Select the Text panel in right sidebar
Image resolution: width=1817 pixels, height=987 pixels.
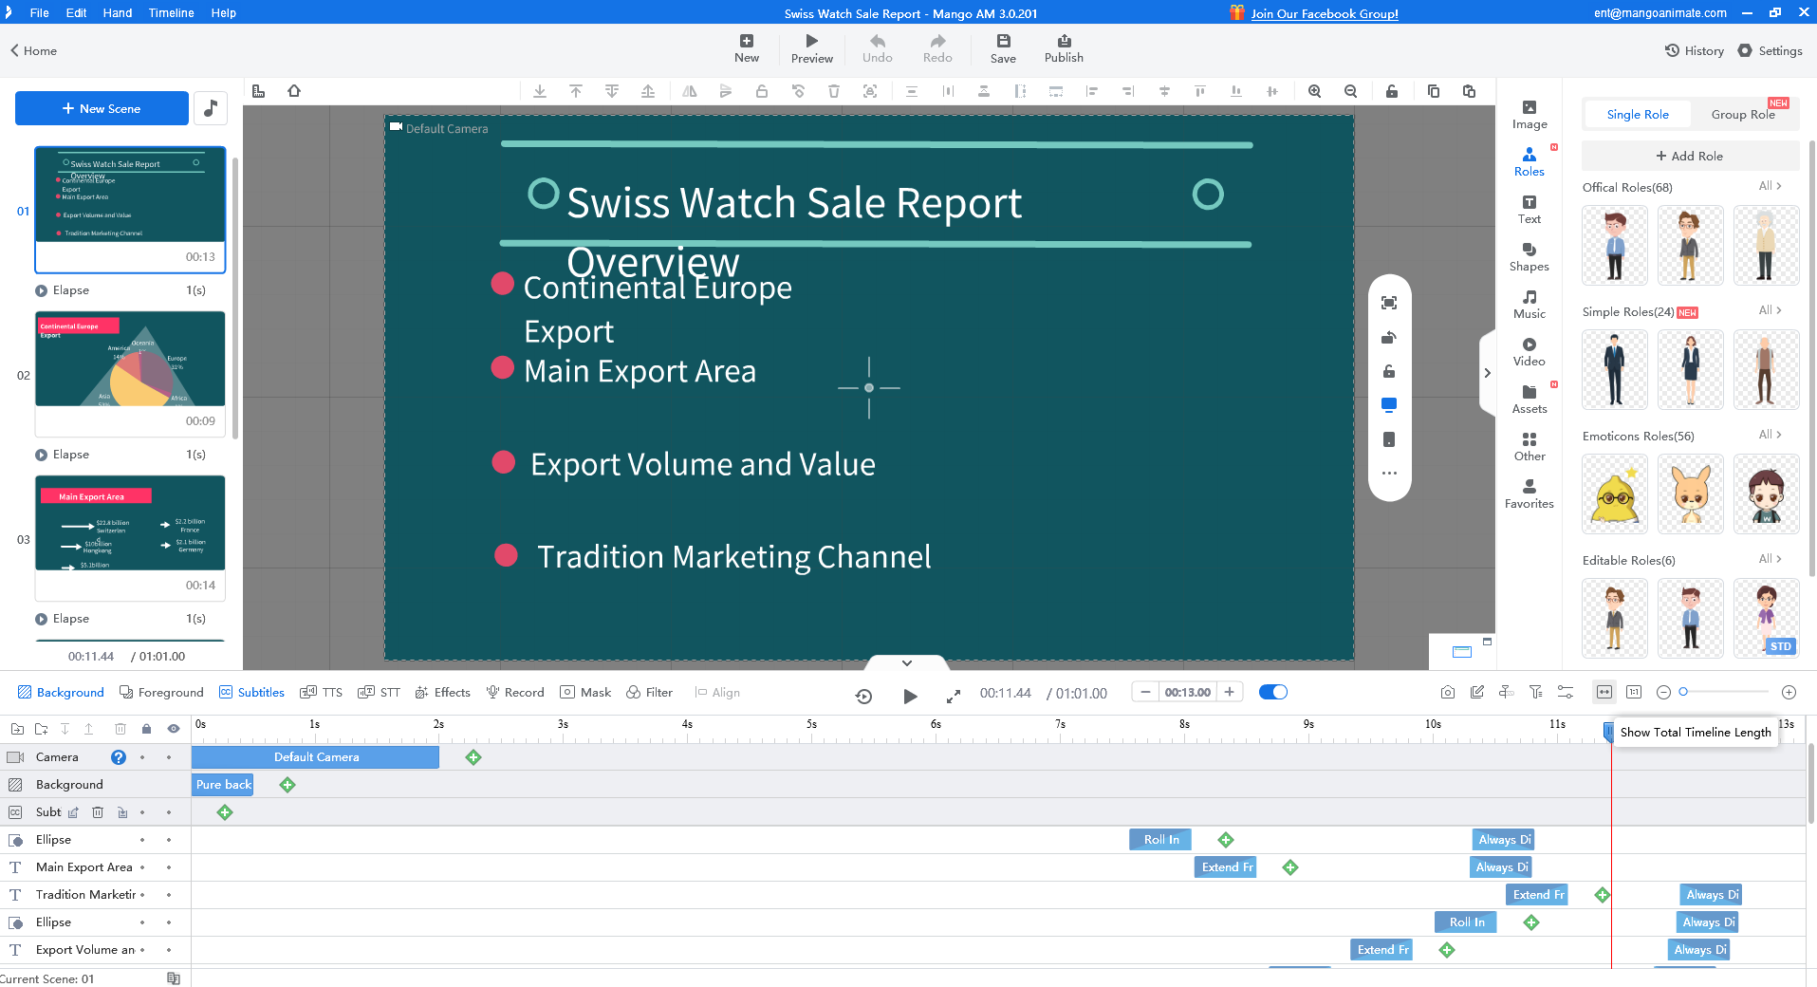[1529, 209]
